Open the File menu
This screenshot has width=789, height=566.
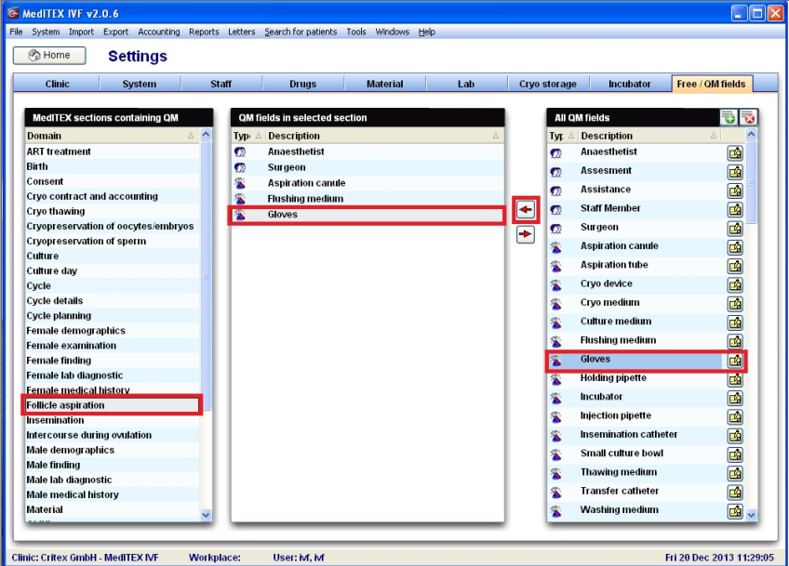(x=16, y=32)
